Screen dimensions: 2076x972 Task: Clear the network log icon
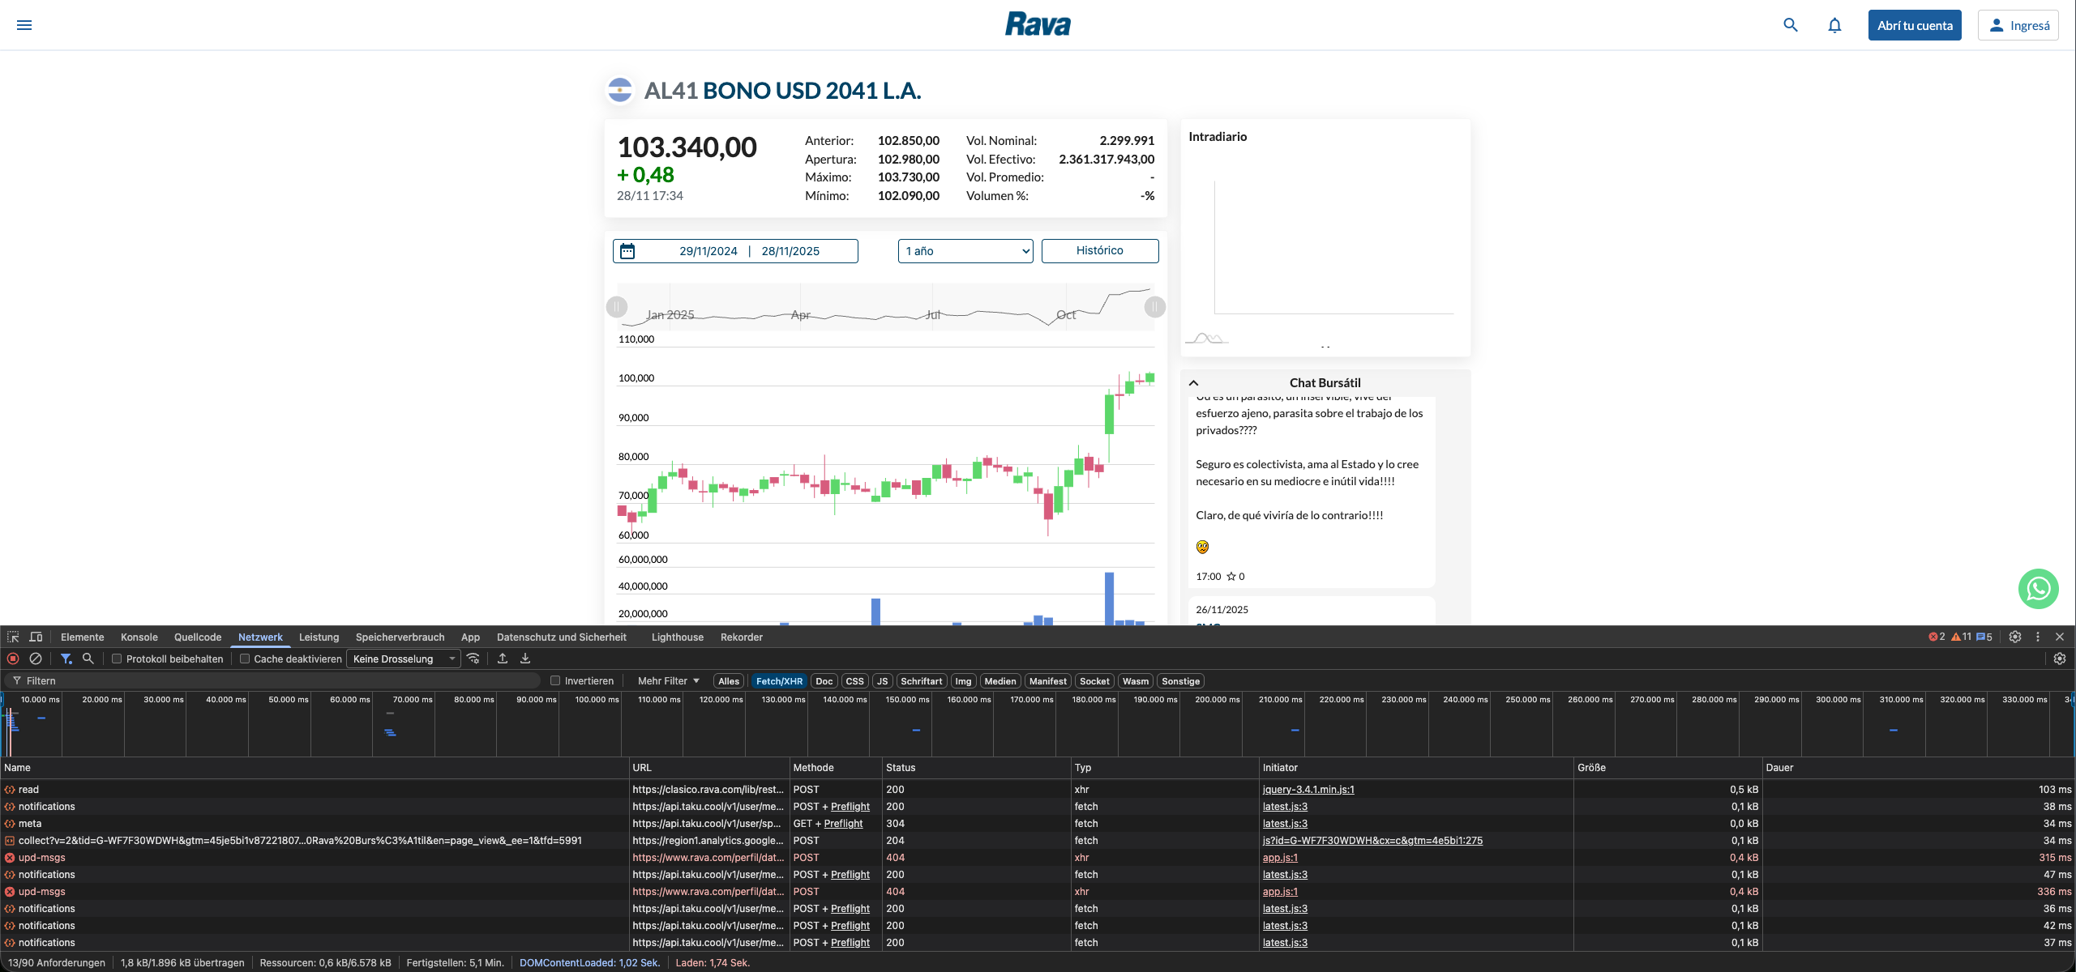36,659
